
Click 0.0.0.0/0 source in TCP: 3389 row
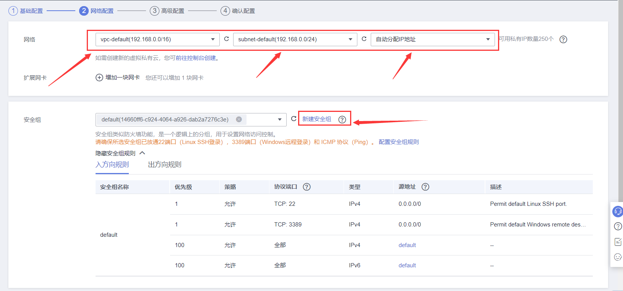pos(410,225)
